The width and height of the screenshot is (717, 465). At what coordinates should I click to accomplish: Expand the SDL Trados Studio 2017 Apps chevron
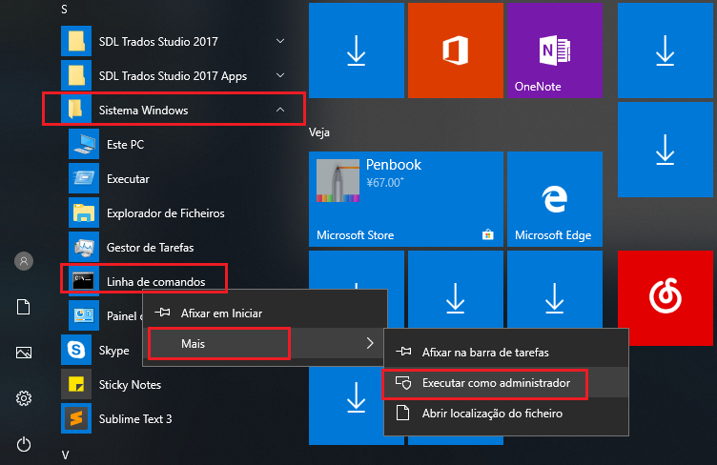[x=280, y=75]
